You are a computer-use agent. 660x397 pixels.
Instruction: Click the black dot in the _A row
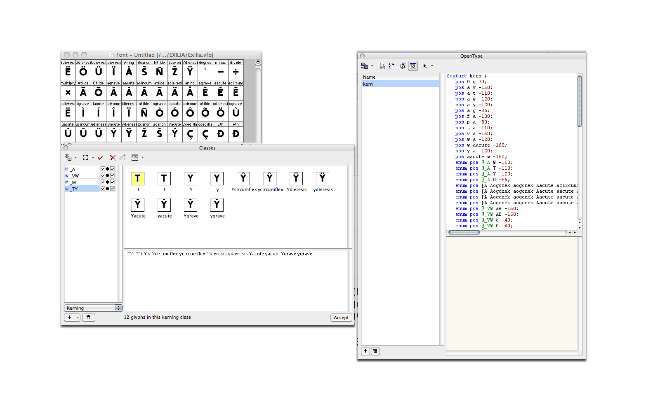click(x=108, y=169)
